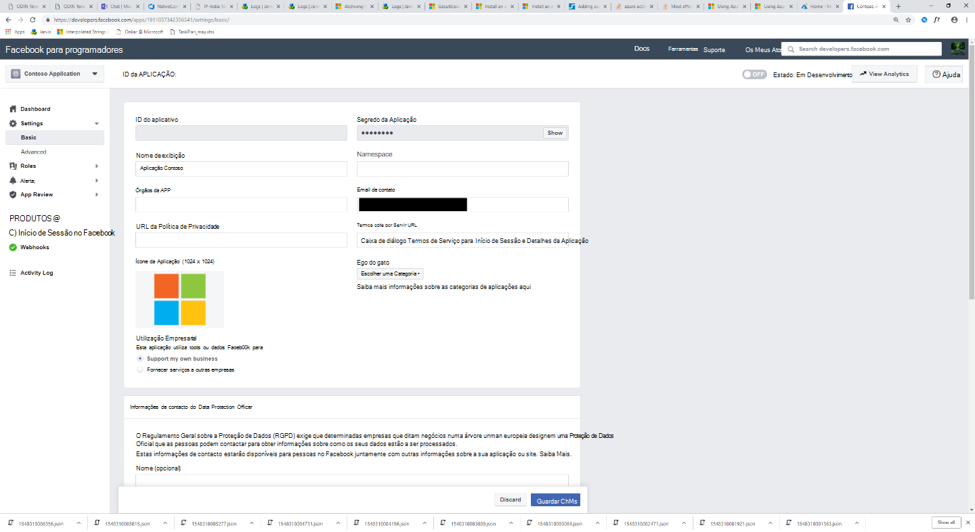975x532 pixels.
Task: Click Show next to Segredo da Aplicação
Action: coord(555,133)
